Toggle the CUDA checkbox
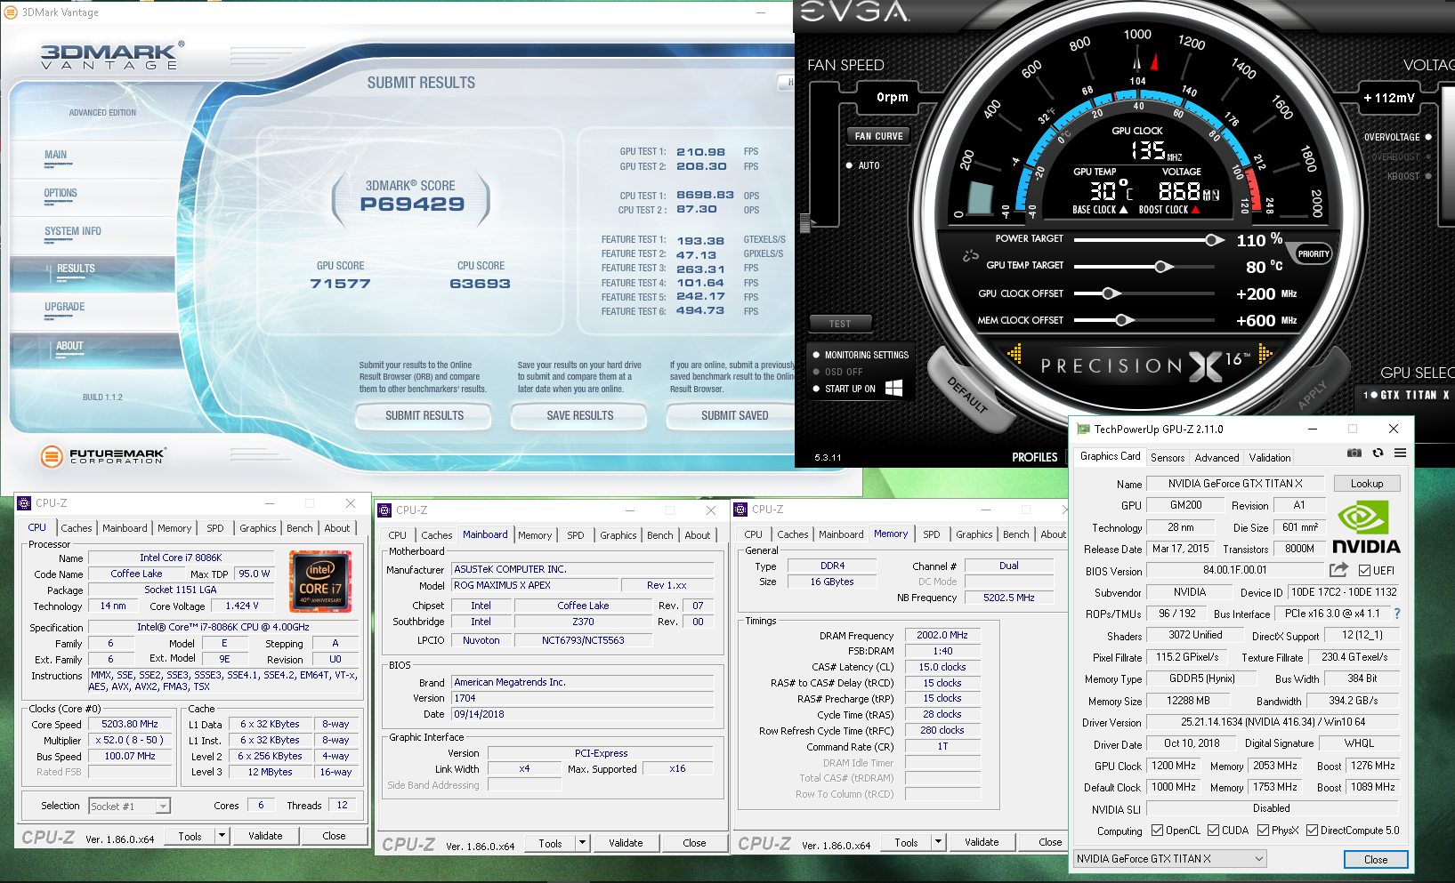 point(1213,831)
